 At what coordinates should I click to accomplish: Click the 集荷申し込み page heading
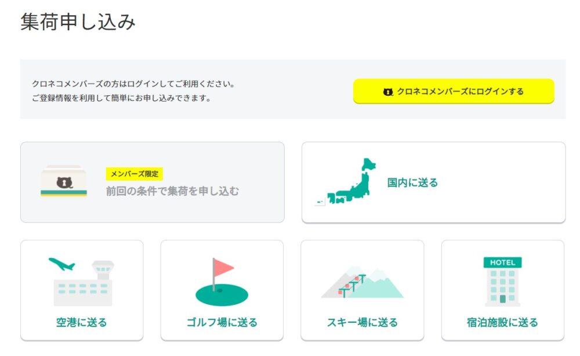coord(78,21)
